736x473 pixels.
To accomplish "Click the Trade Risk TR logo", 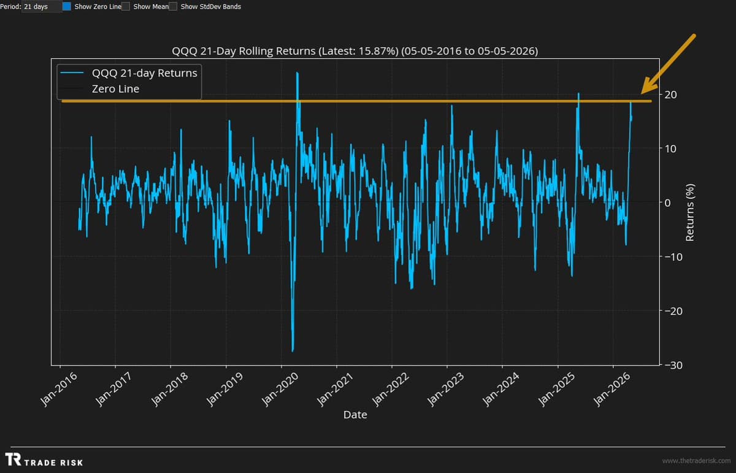I will click(12, 460).
